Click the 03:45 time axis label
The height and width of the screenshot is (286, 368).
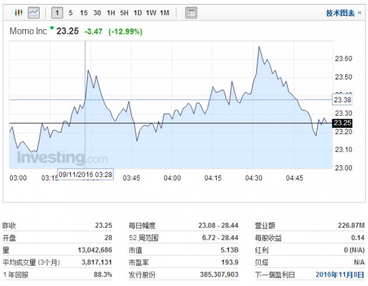coord(131,178)
